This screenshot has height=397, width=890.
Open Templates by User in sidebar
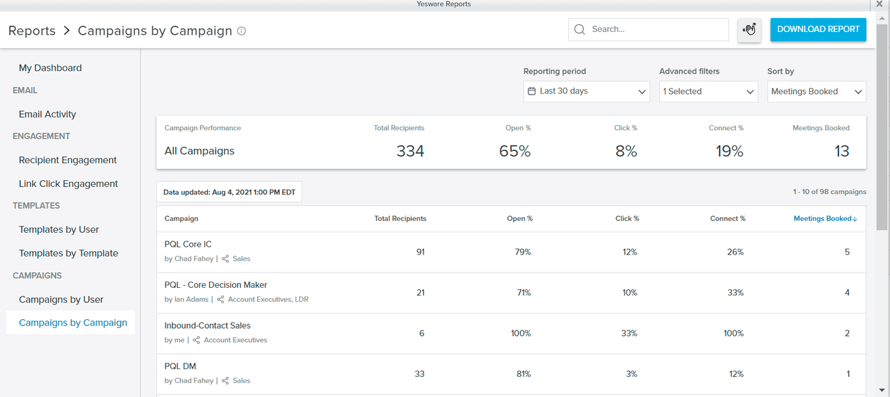[59, 229]
